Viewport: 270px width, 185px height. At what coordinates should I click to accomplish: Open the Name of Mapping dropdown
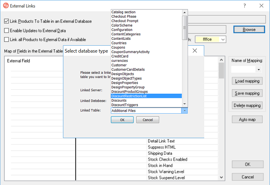tap(258, 70)
